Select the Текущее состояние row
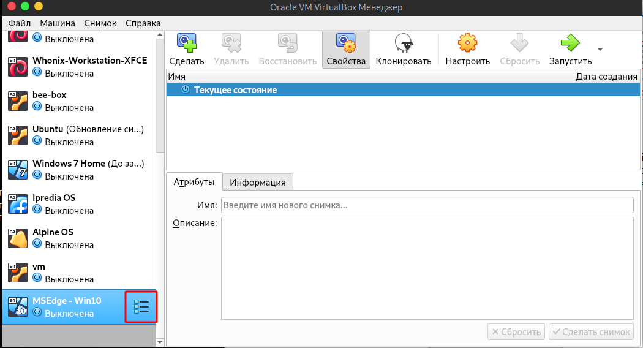Viewport: 643px width, 348px height. tap(403, 90)
